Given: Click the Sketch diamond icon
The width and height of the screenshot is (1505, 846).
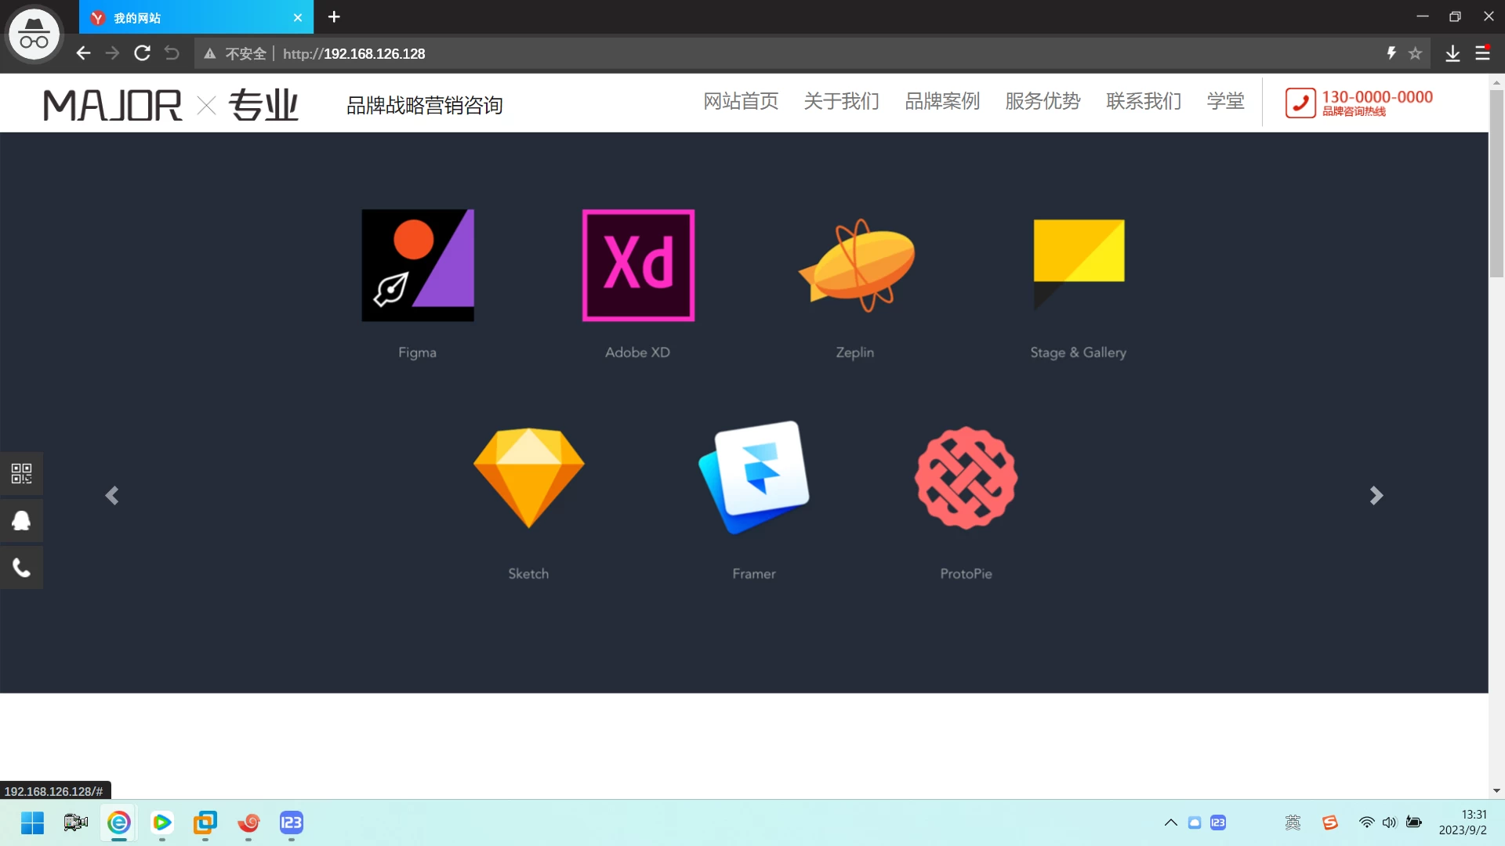Looking at the screenshot, I should tap(529, 478).
